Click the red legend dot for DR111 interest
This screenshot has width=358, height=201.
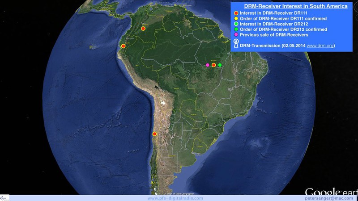pos(235,13)
